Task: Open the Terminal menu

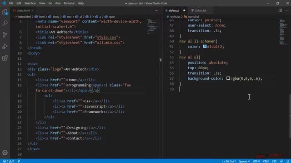Action: (69, 3)
